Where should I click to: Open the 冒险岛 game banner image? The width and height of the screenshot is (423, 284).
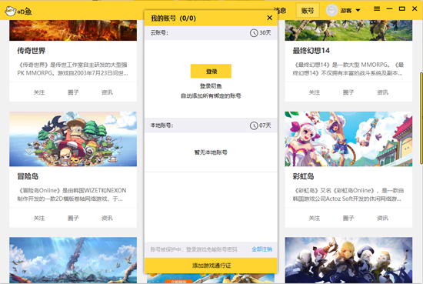(73, 139)
